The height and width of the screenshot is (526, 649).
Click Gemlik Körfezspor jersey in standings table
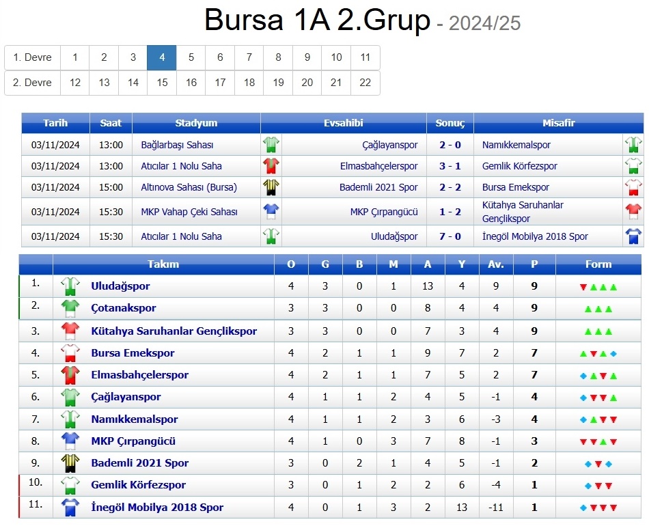click(x=70, y=485)
